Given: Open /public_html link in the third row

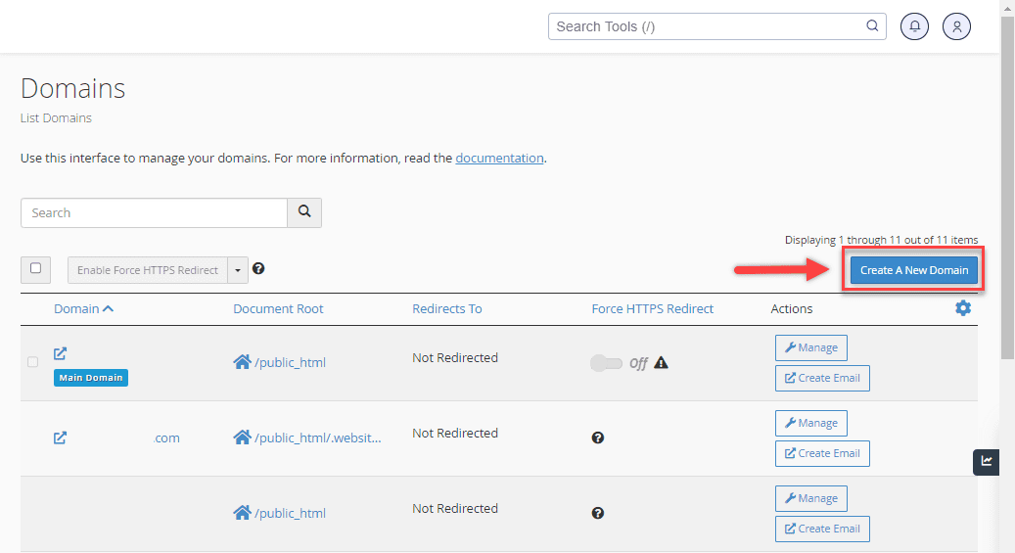Looking at the screenshot, I should coord(290,513).
